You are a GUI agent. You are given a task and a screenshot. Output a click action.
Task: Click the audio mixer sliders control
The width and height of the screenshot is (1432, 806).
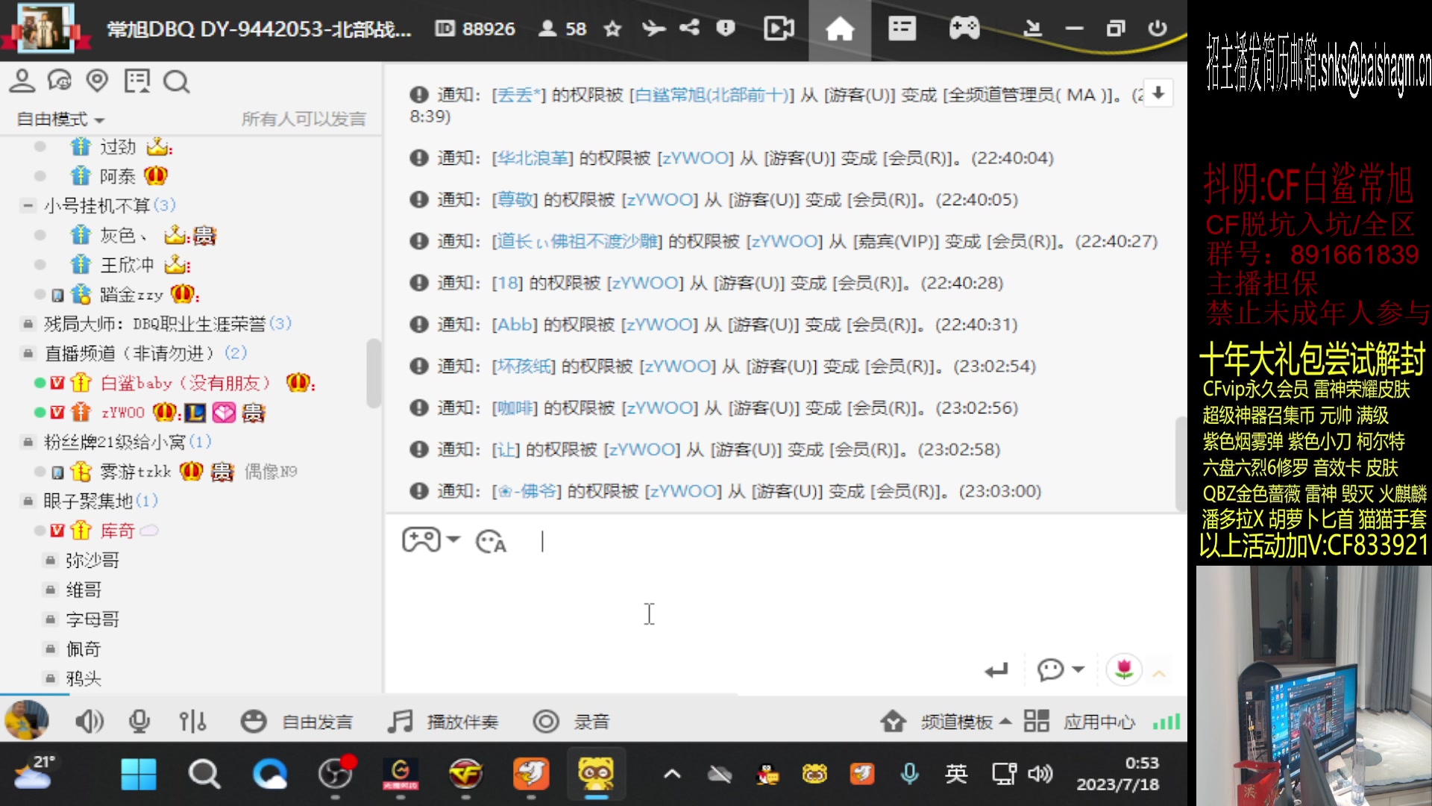click(192, 721)
